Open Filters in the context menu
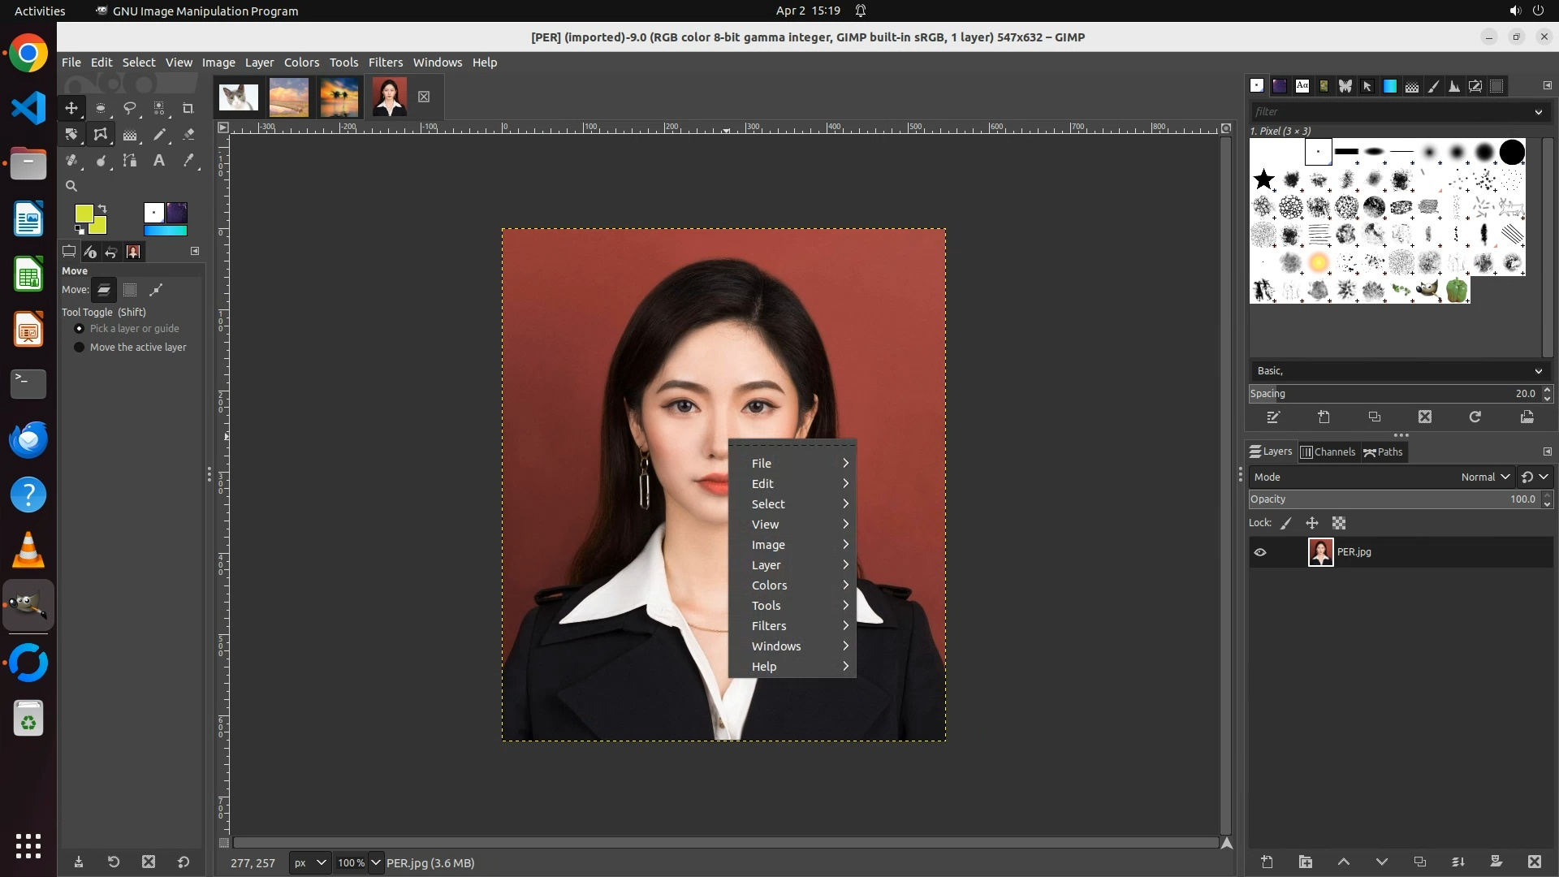 pyautogui.click(x=769, y=626)
